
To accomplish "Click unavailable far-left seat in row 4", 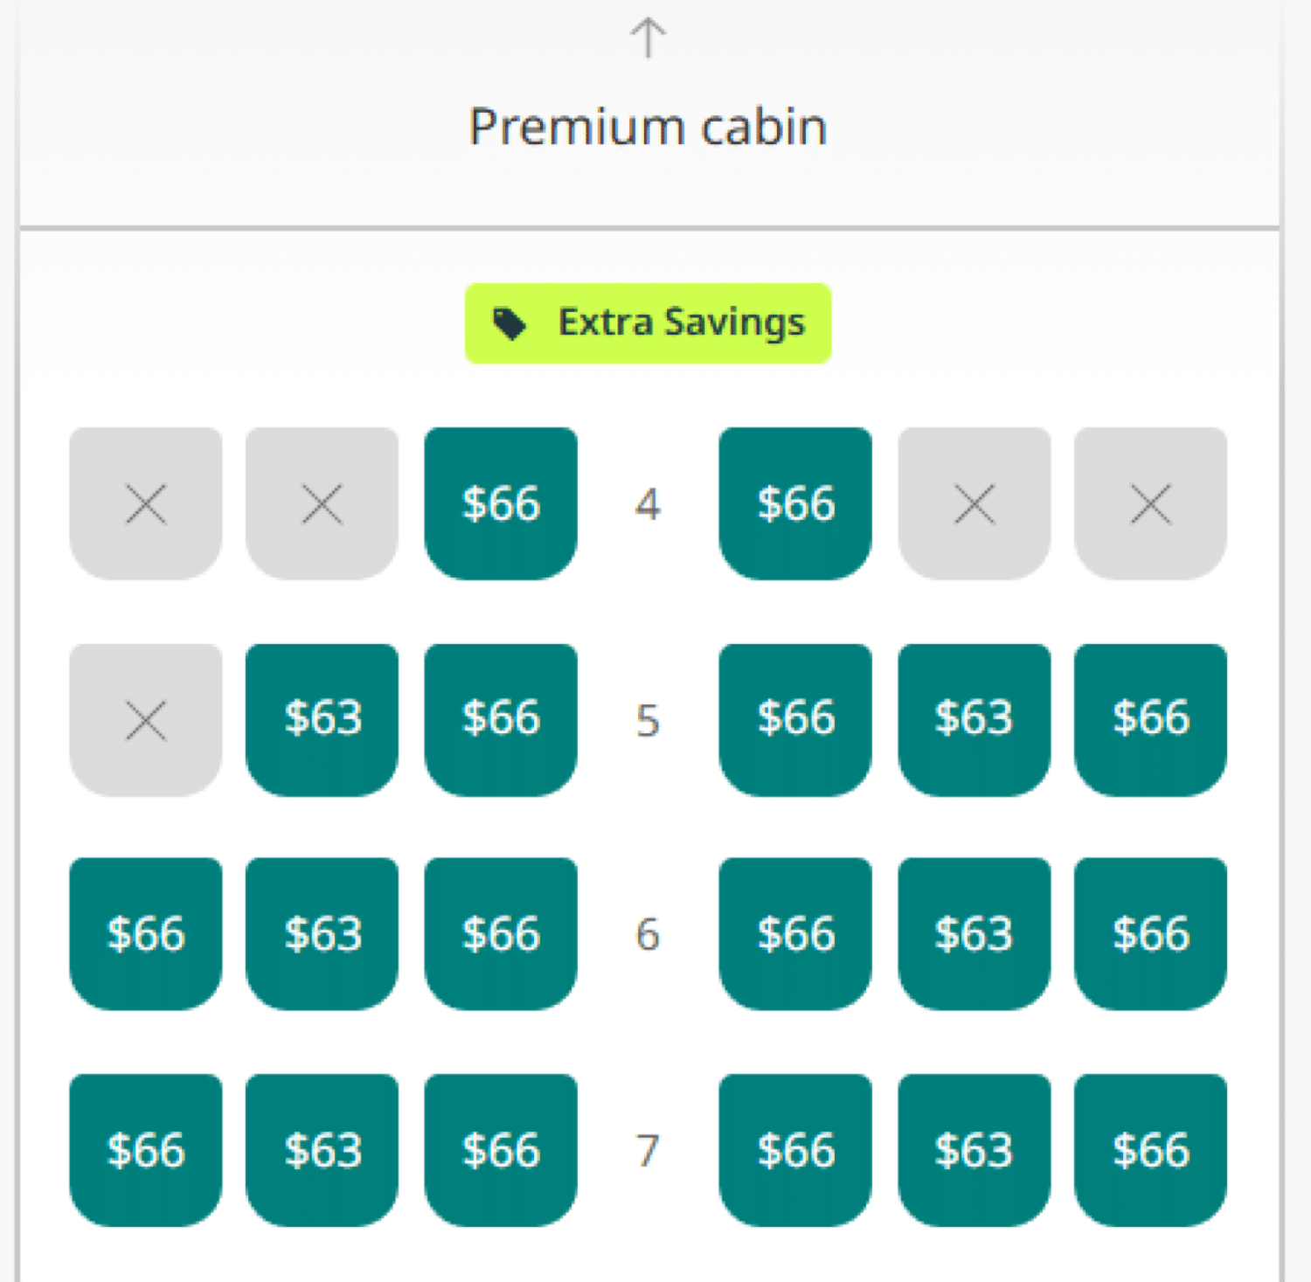I will [146, 503].
